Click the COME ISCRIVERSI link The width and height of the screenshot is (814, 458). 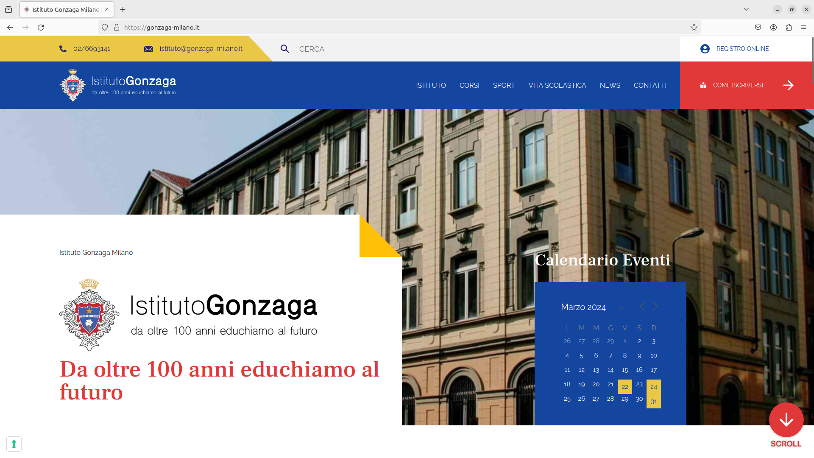(738, 85)
